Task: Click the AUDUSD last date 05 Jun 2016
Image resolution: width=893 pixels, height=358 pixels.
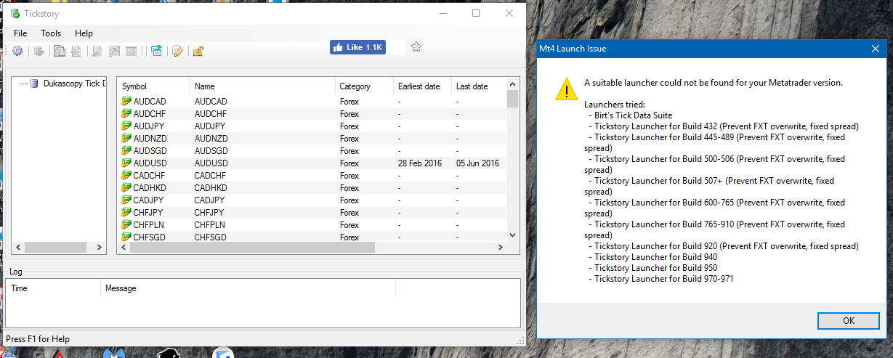Action: (x=477, y=163)
